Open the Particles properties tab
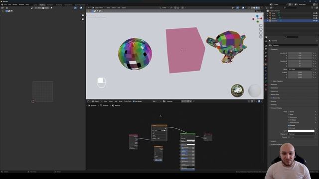Screen dimensions: 319x179 point(266,71)
